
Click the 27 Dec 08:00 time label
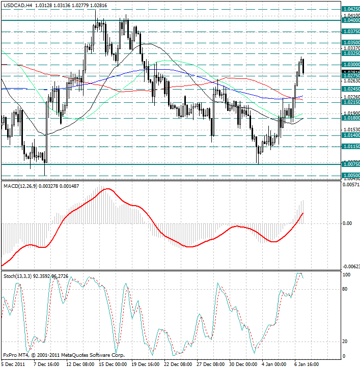click(211, 364)
